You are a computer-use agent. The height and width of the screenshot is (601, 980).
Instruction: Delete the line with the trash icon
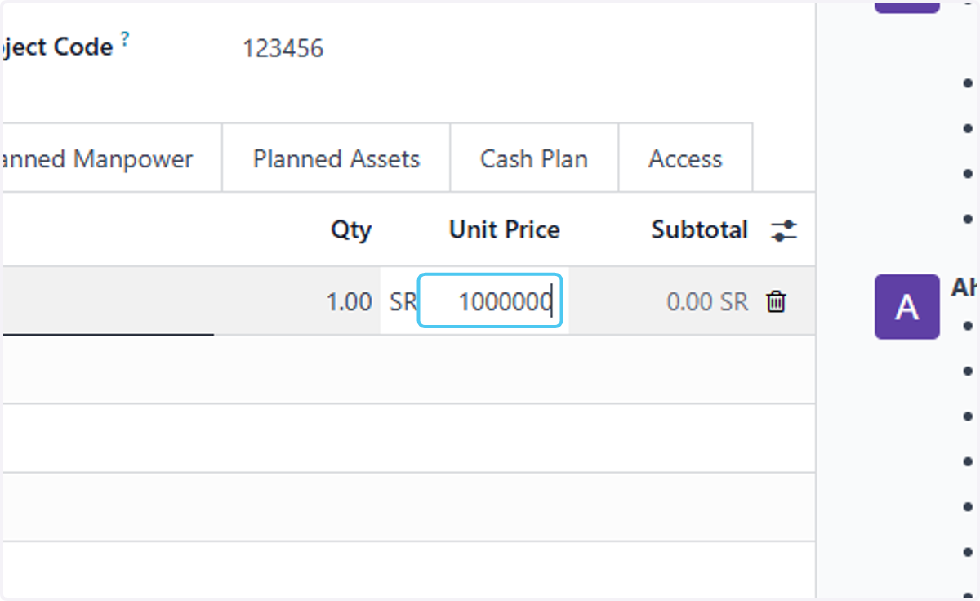point(776,302)
